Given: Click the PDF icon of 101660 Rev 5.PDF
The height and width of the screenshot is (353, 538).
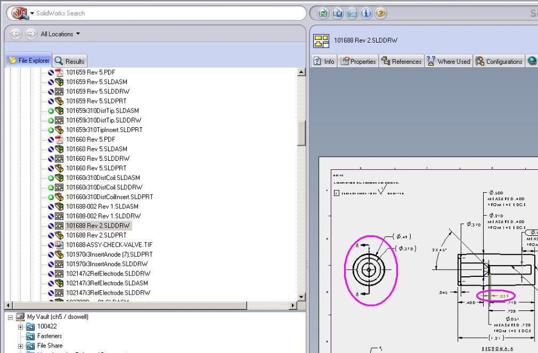Looking at the screenshot, I should point(59,140).
